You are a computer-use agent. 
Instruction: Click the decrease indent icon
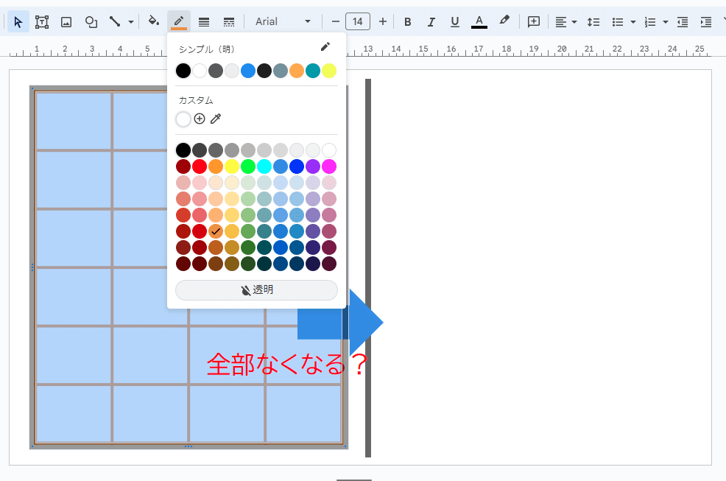coord(682,22)
